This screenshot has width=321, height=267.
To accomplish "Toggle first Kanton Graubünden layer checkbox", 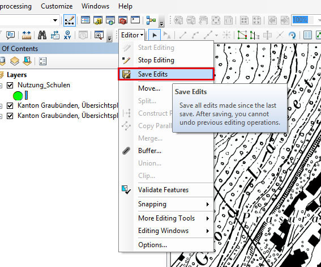I will coord(10,105).
